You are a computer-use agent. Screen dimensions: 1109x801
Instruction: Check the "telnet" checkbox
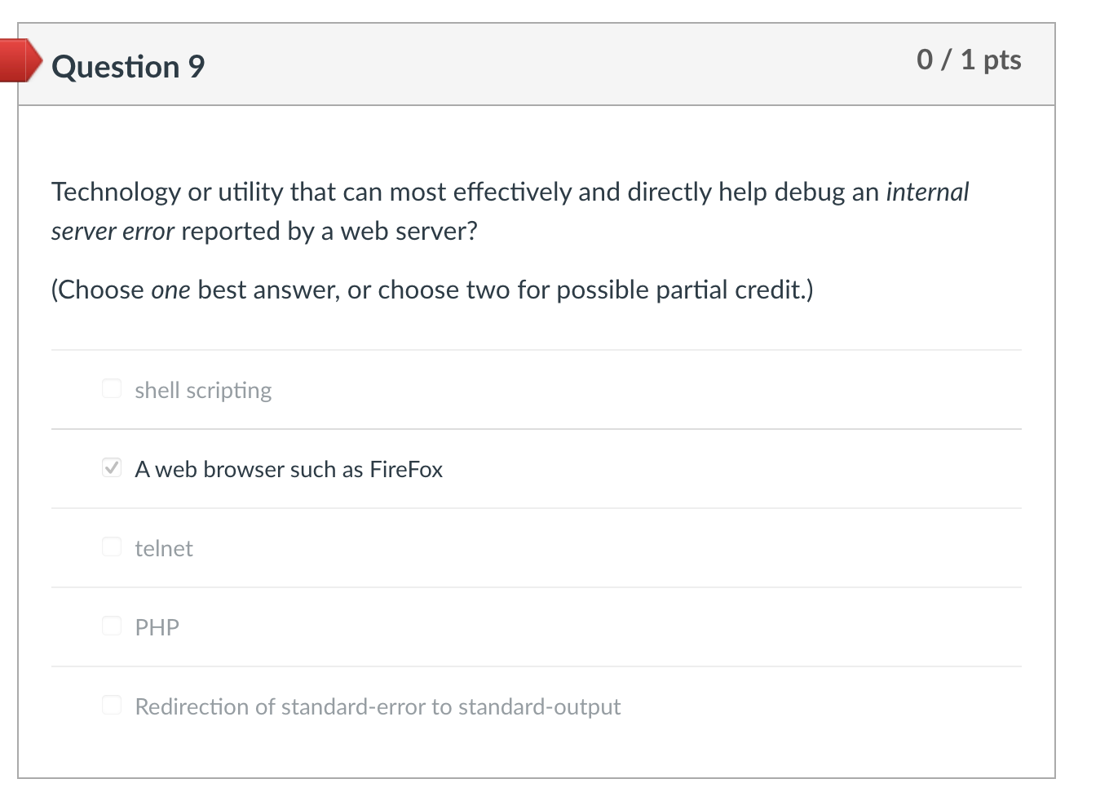pyautogui.click(x=111, y=547)
